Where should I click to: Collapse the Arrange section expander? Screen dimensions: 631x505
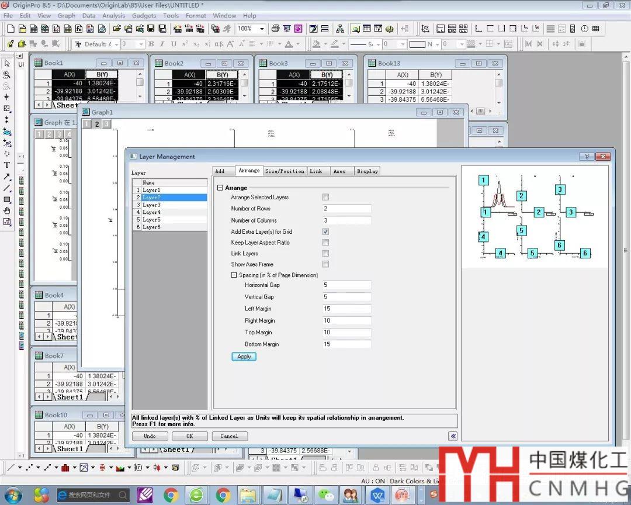(220, 188)
